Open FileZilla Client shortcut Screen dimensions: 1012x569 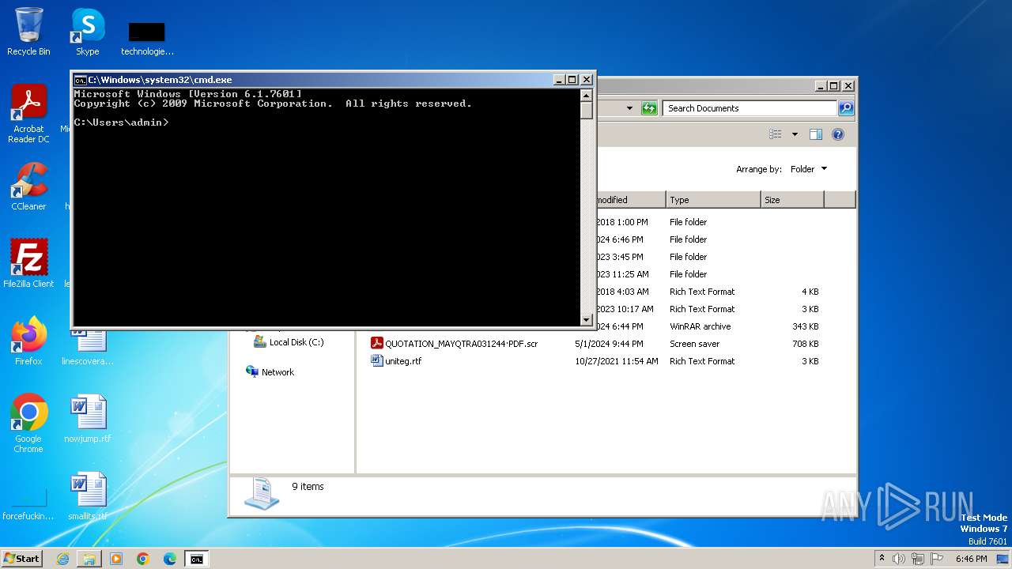pyautogui.click(x=28, y=263)
